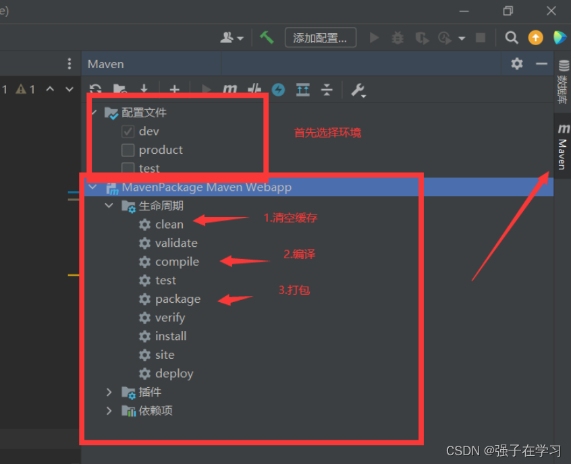The height and width of the screenshot is (464, 571).
Task: Click the Stop square icon
Action: (481, 38)
